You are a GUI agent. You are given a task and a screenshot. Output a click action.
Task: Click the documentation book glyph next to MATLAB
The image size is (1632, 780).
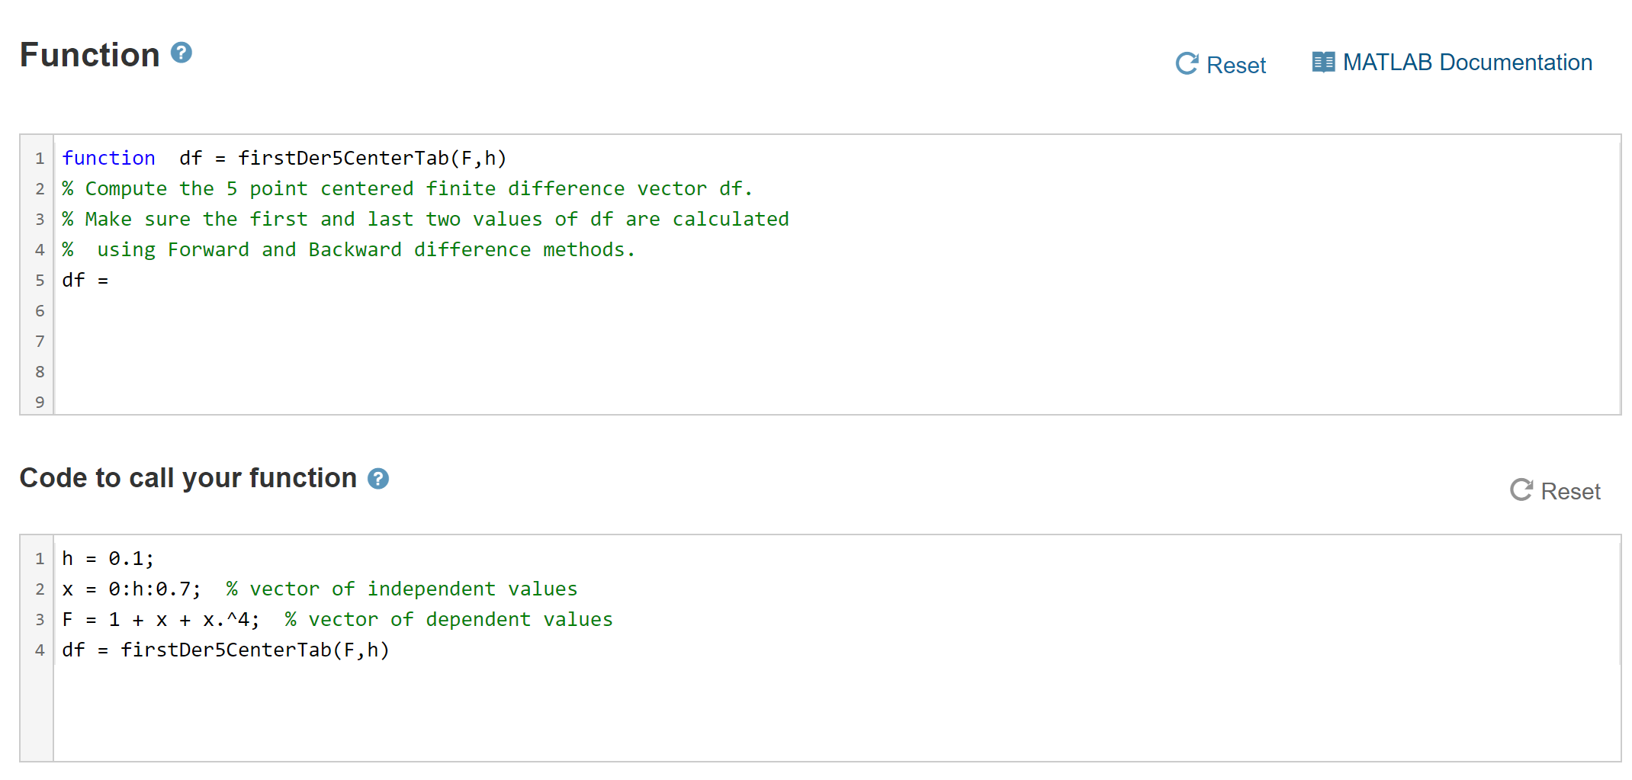[x=1323, y=61]
